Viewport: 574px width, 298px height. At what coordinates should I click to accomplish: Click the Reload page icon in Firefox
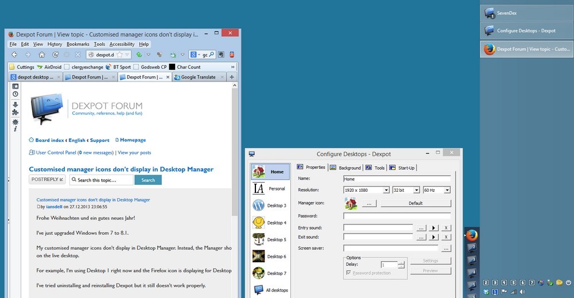pyautogui.click(x=55, y=55)
